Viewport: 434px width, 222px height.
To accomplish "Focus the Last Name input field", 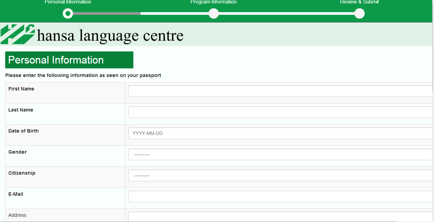I will 280,112.
